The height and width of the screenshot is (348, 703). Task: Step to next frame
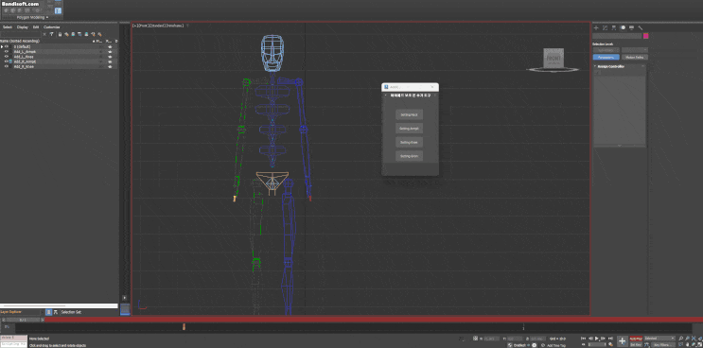coord(603,339)
